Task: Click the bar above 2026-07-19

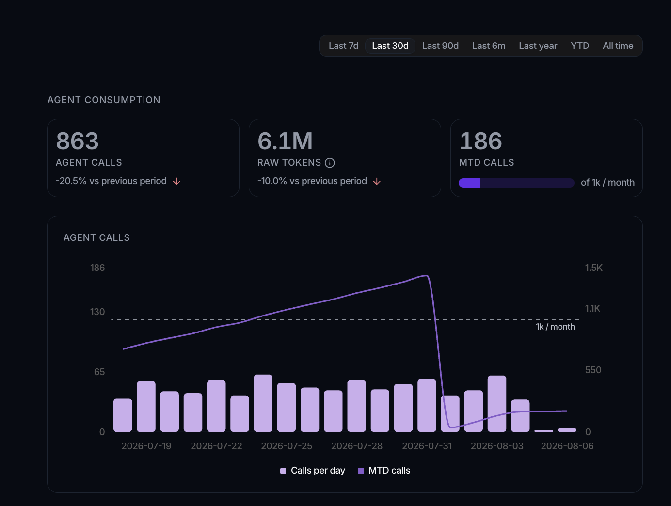Action: pyautogui.click(x=146, y=406)
